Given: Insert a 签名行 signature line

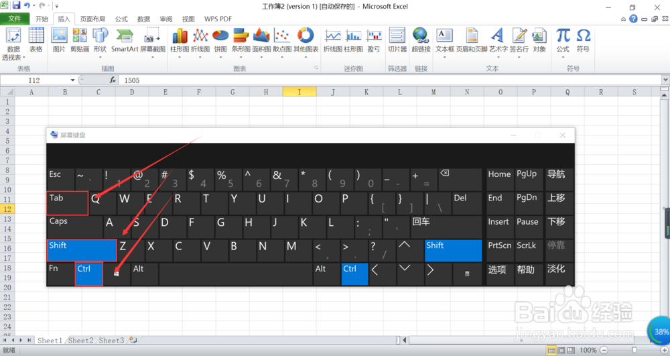Looking at the screenshot, I should (519, 43).
